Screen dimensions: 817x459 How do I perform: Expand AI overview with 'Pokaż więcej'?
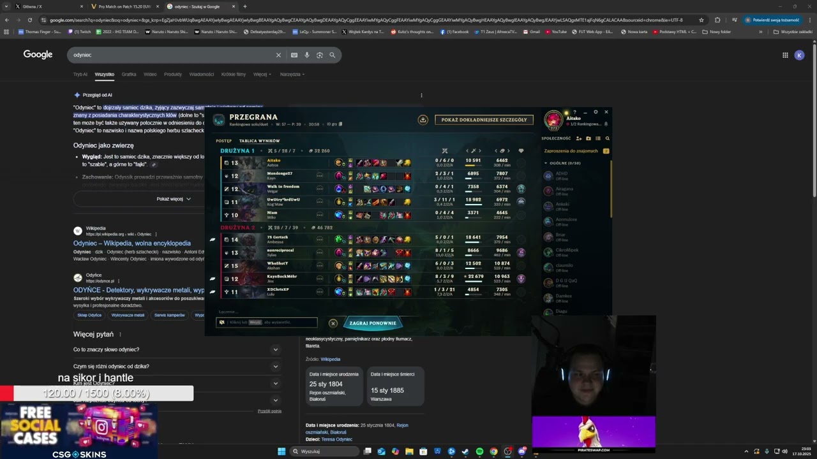click(x=174, y=199)
